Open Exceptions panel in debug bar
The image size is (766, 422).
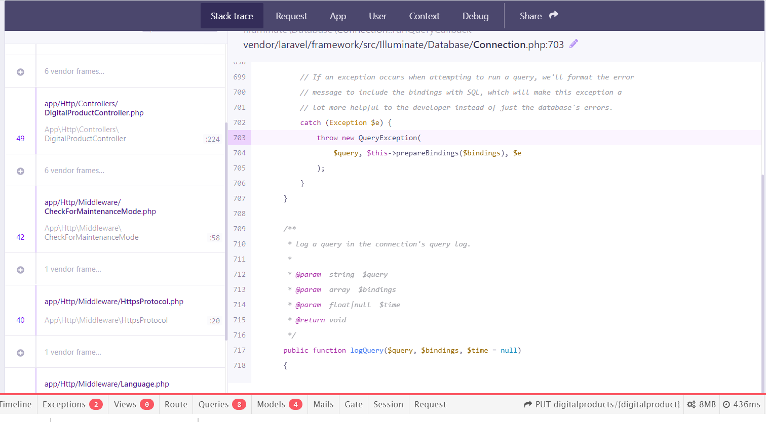[x=72, y=404]
